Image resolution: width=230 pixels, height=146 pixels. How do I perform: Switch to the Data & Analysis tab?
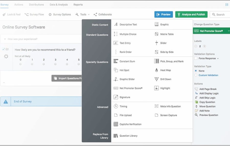[59, 5]
